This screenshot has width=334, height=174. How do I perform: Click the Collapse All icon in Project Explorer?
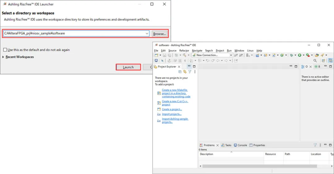(180, 72)
